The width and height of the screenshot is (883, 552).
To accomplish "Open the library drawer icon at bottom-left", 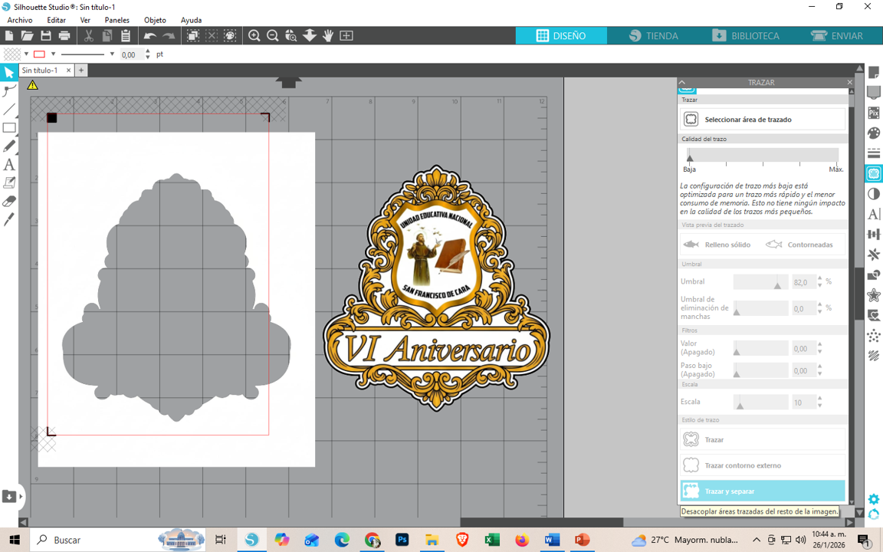I will click(9, 496).
